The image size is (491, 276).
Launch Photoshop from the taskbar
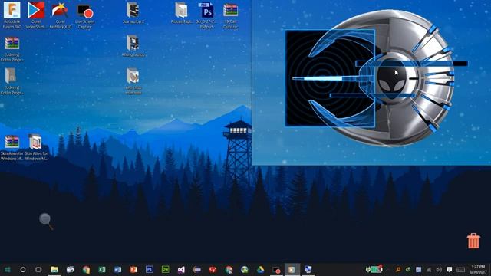[x=150, y=269]
